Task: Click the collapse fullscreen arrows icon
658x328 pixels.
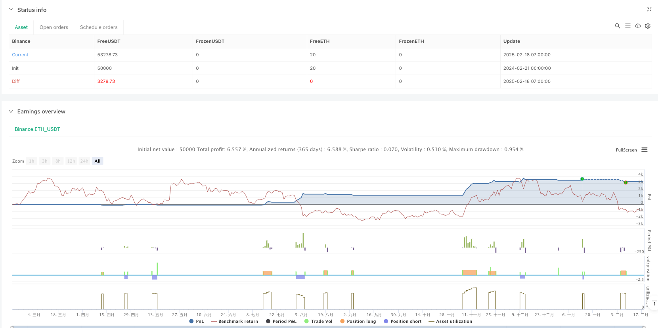Action: pos(649,9)
